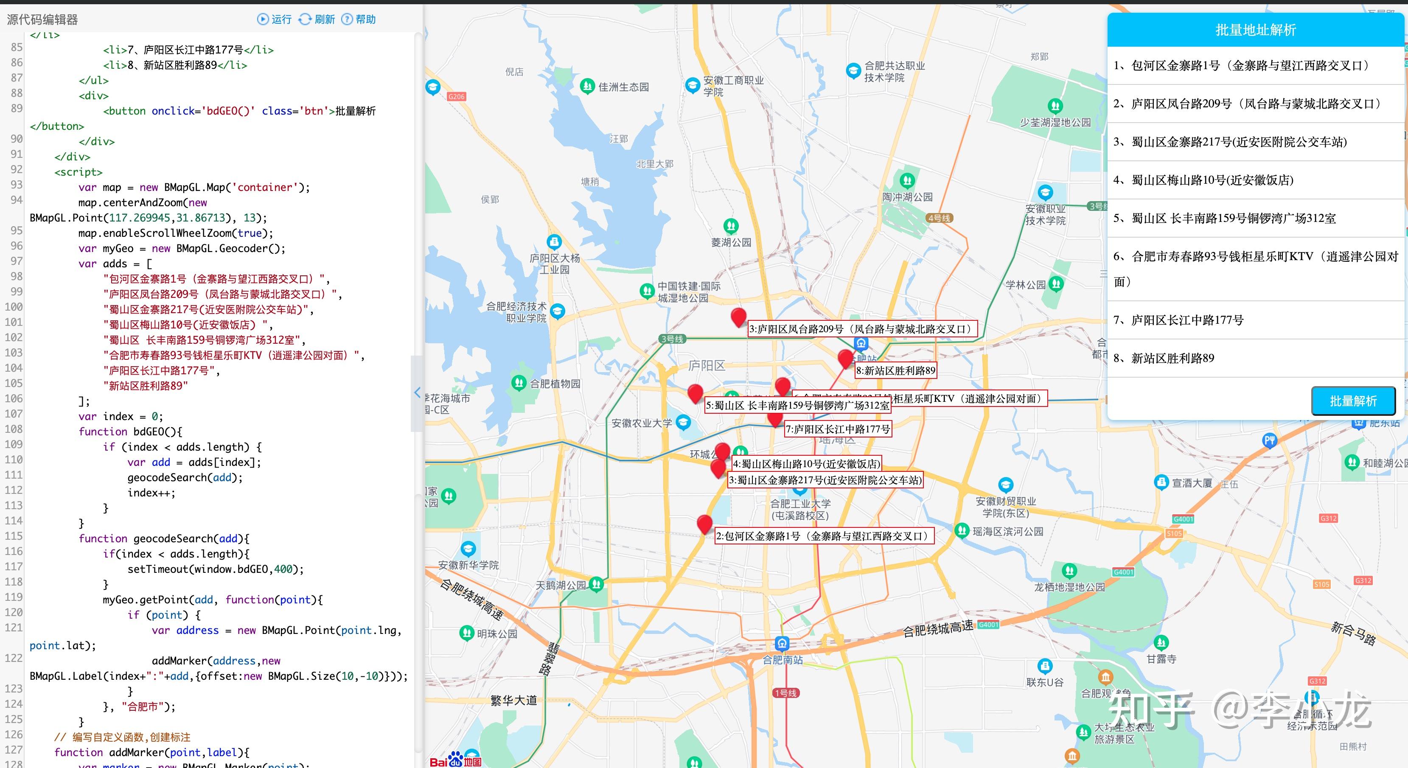Click 合肥共达职业技术学院 school icon
1408x768 pixels.
coord(853,70)
